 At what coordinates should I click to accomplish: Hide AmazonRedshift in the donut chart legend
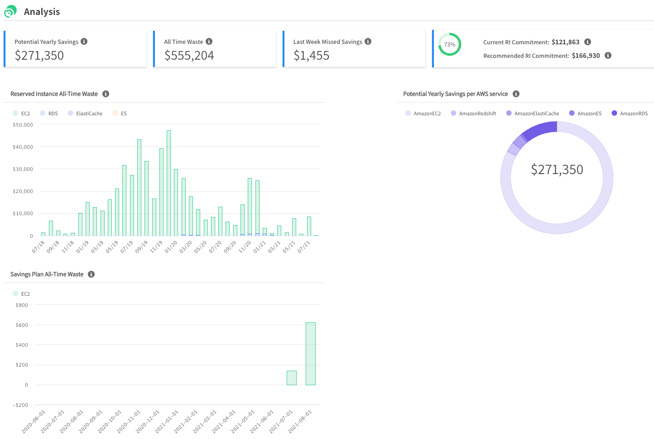[x=473, y=113]
